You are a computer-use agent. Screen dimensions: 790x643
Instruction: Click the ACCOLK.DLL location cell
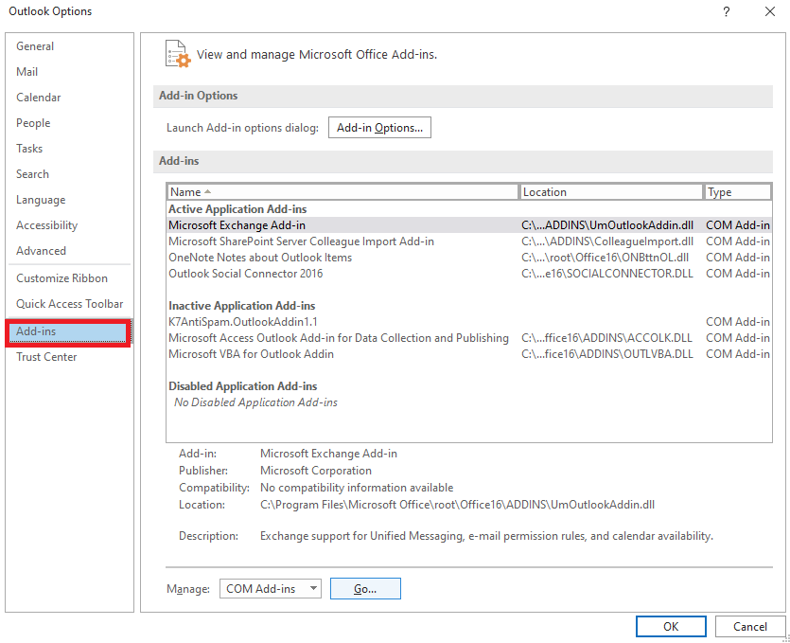point(606,338)
